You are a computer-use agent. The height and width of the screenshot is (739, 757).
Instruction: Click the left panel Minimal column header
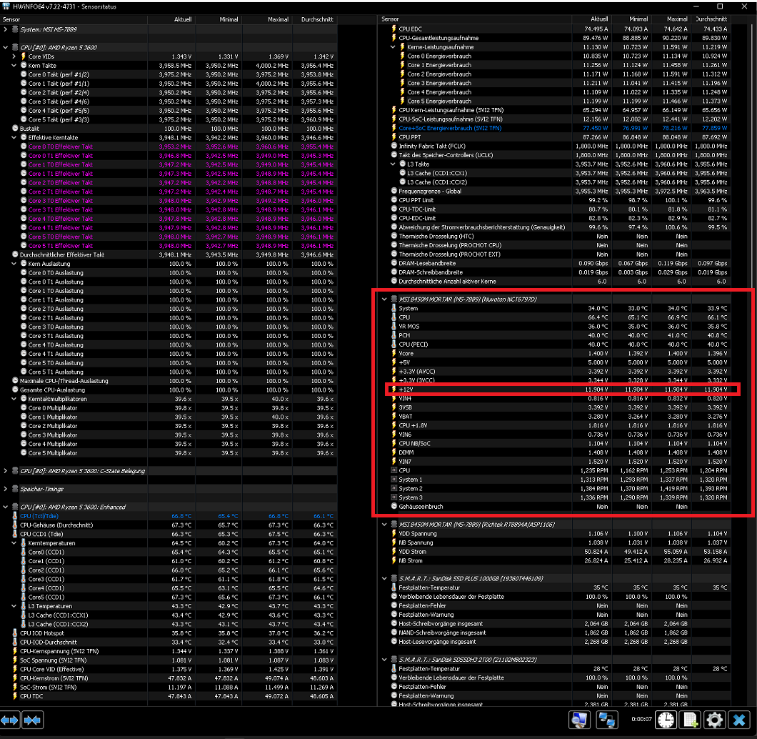tap(219, 19)
